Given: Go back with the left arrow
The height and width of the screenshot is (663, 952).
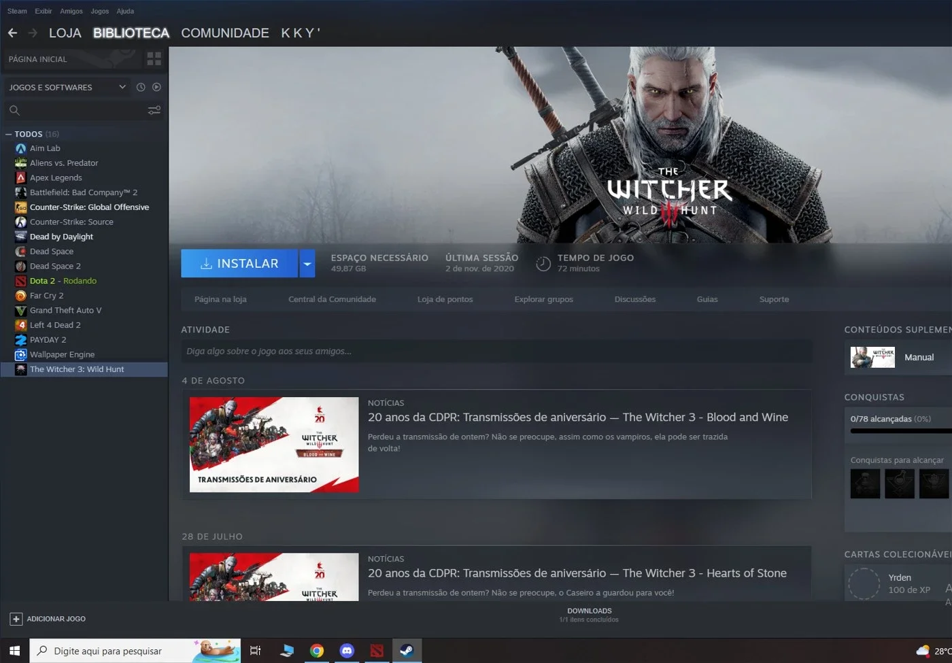Looking at the screenshot, I should click(12, 33).
